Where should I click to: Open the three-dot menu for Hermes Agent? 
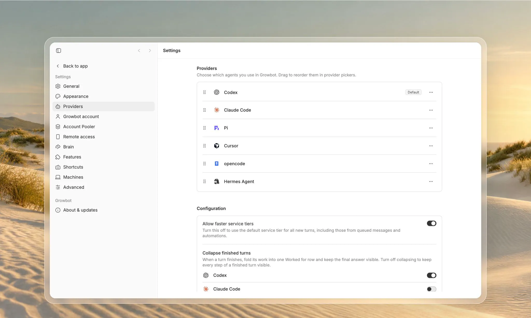[431, 182]
